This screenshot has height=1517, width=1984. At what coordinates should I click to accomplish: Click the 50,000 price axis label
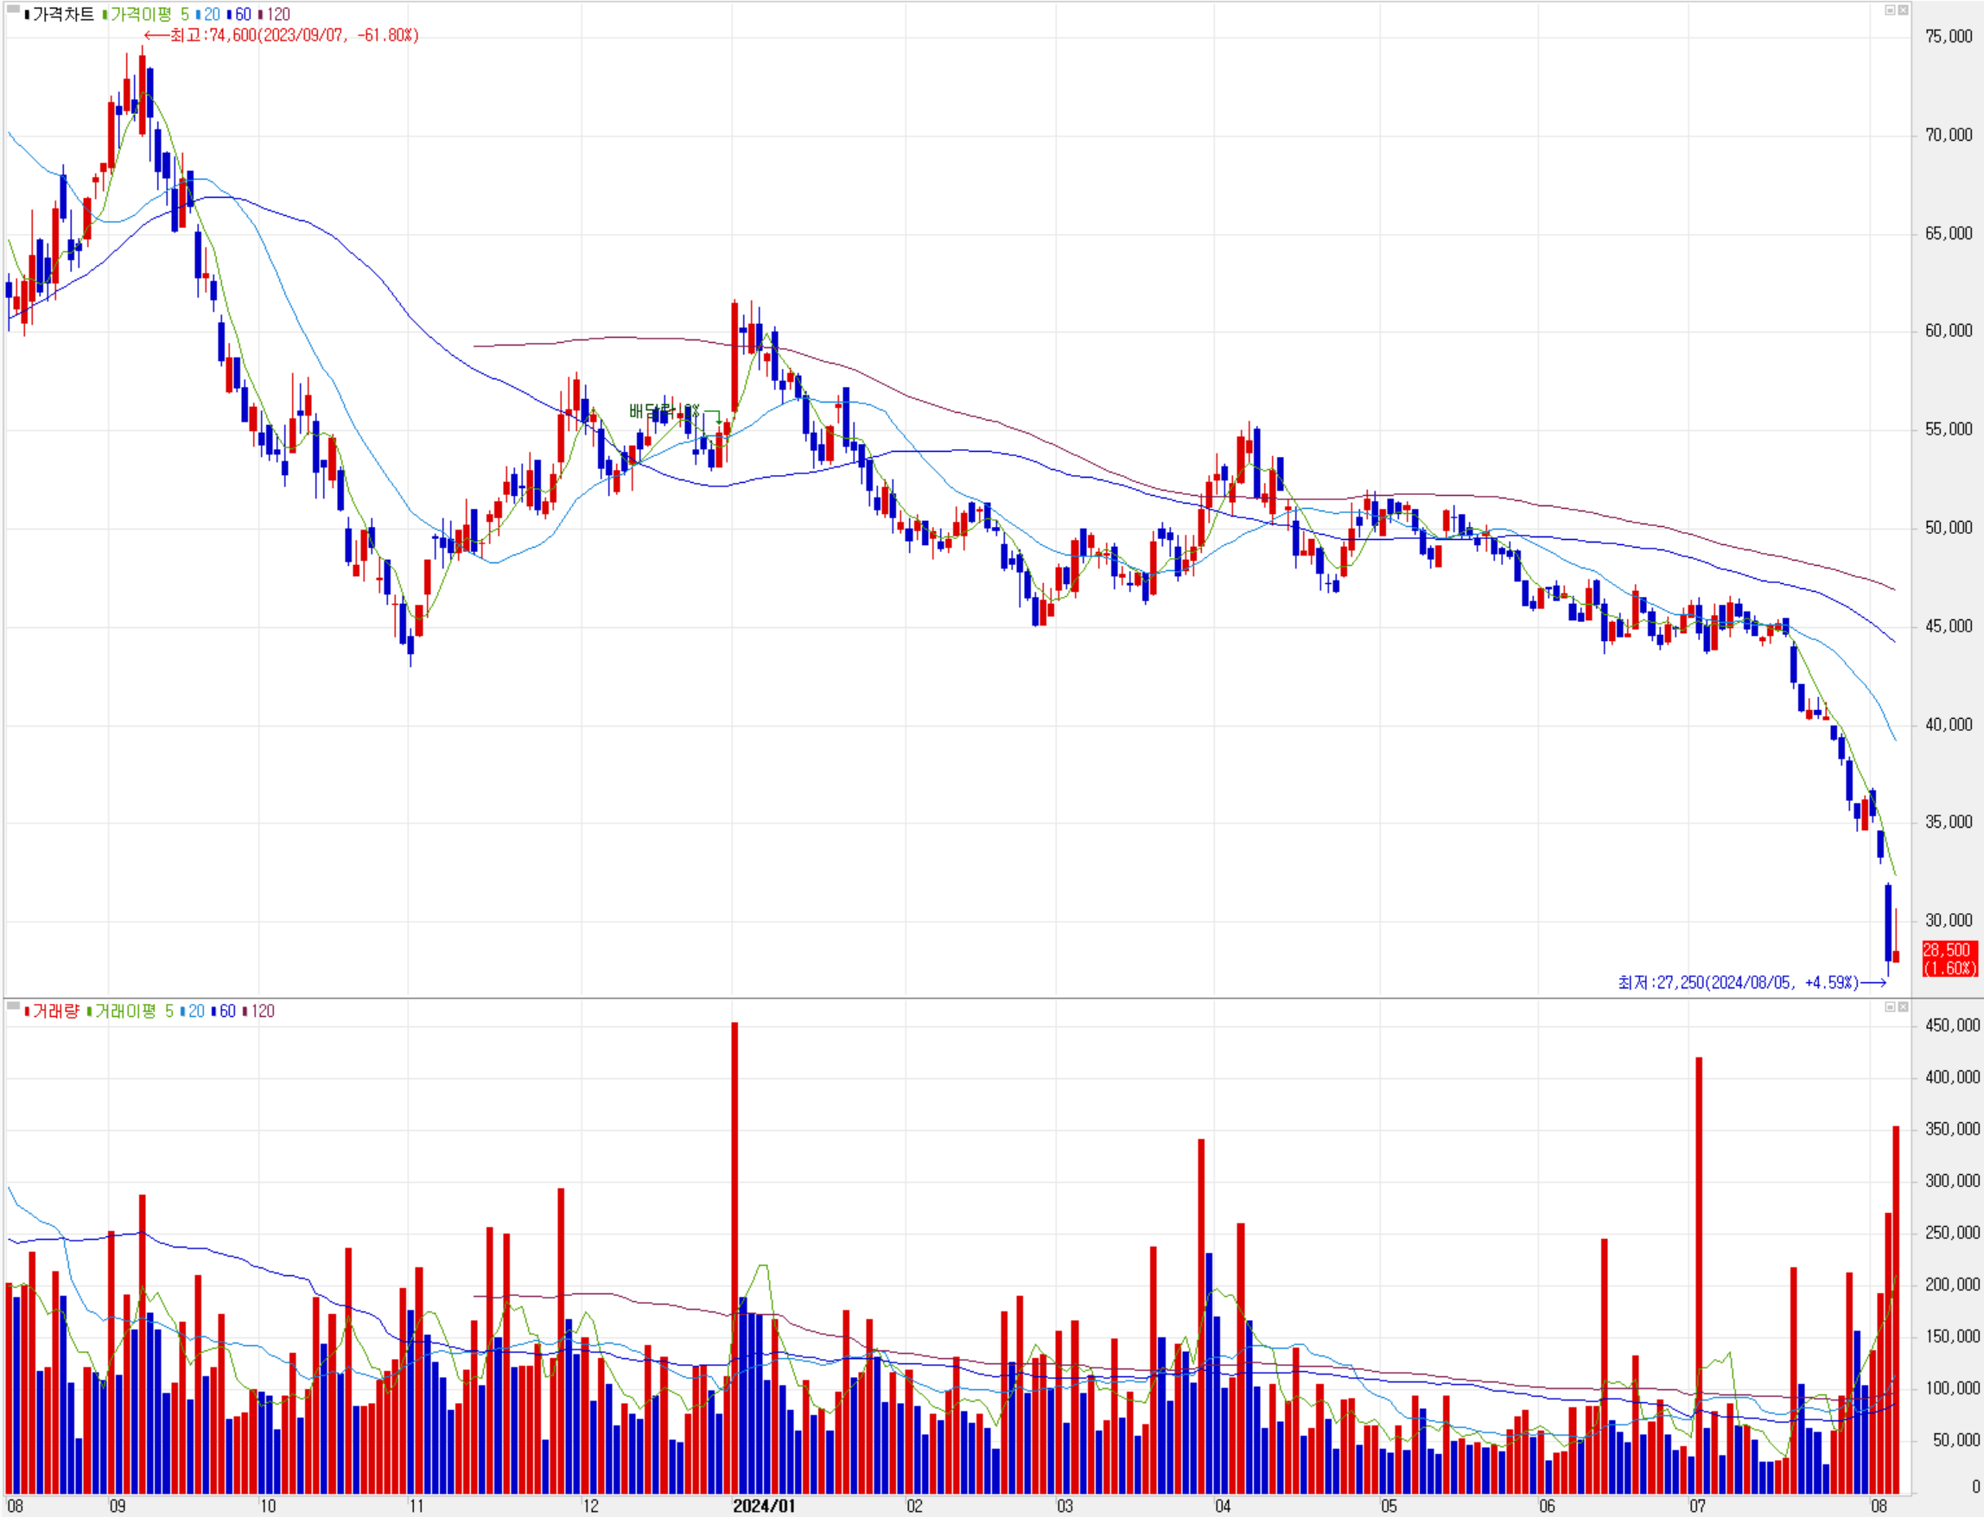[x=1948, y=527]
